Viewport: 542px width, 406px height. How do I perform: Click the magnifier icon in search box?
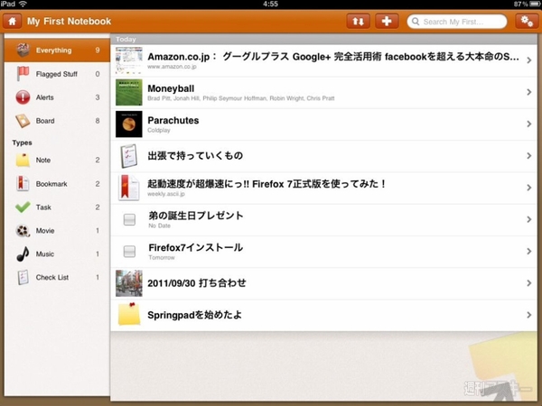point(416,22)
